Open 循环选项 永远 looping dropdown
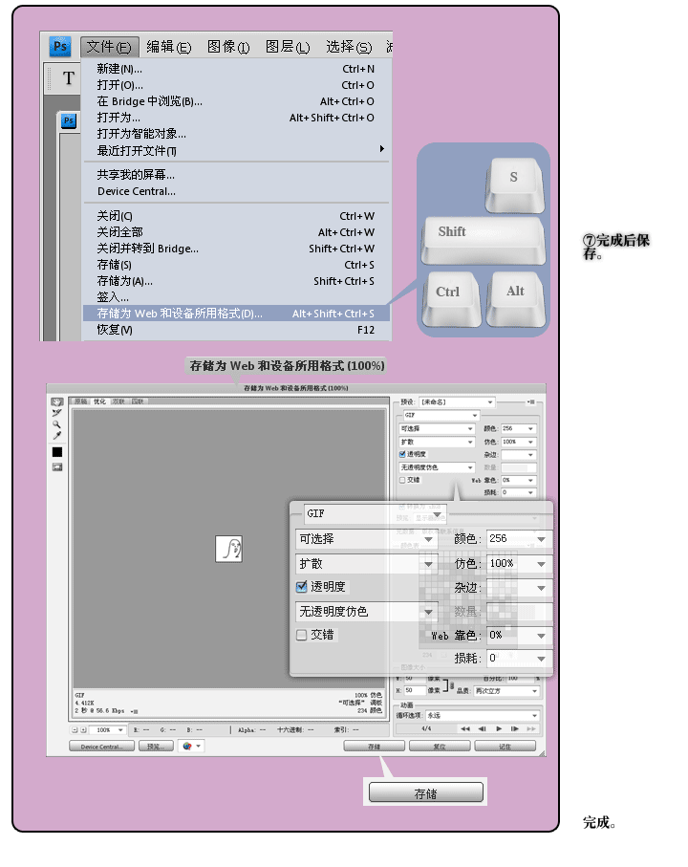688x867 pixels. (483, 716)
